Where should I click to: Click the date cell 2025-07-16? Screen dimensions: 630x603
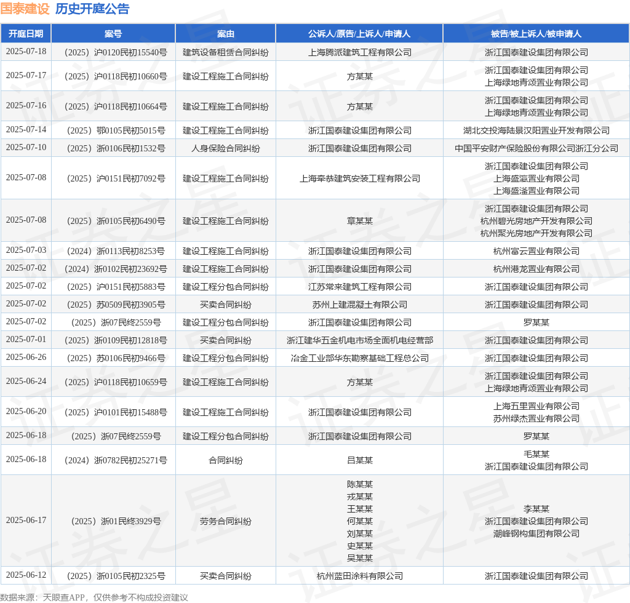tap(26, 106)
